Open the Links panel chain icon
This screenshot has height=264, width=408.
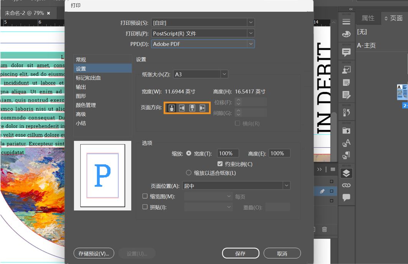[x=346, y=185]
